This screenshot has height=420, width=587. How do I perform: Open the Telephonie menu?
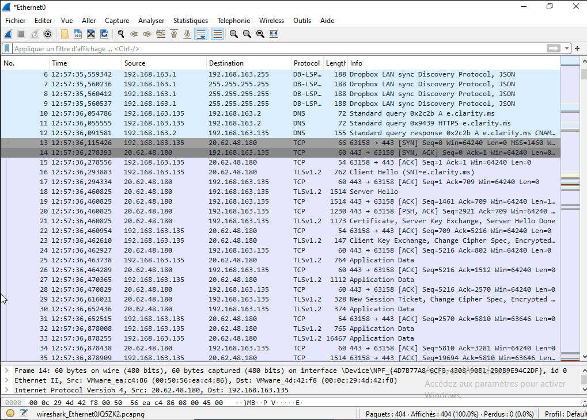pos(234,21)
